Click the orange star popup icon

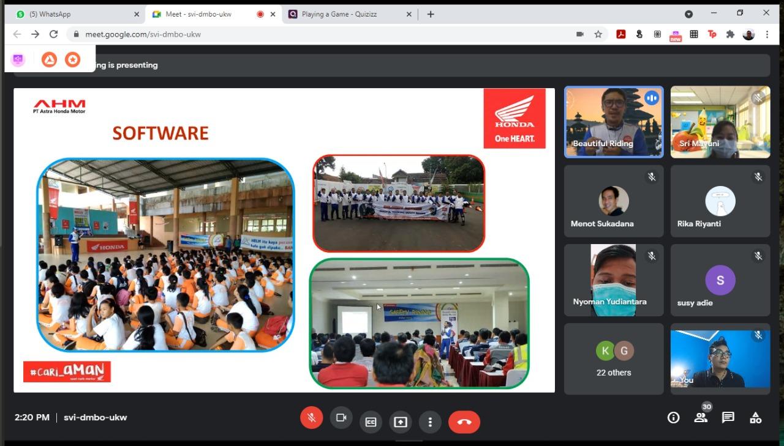coord(73,59)
